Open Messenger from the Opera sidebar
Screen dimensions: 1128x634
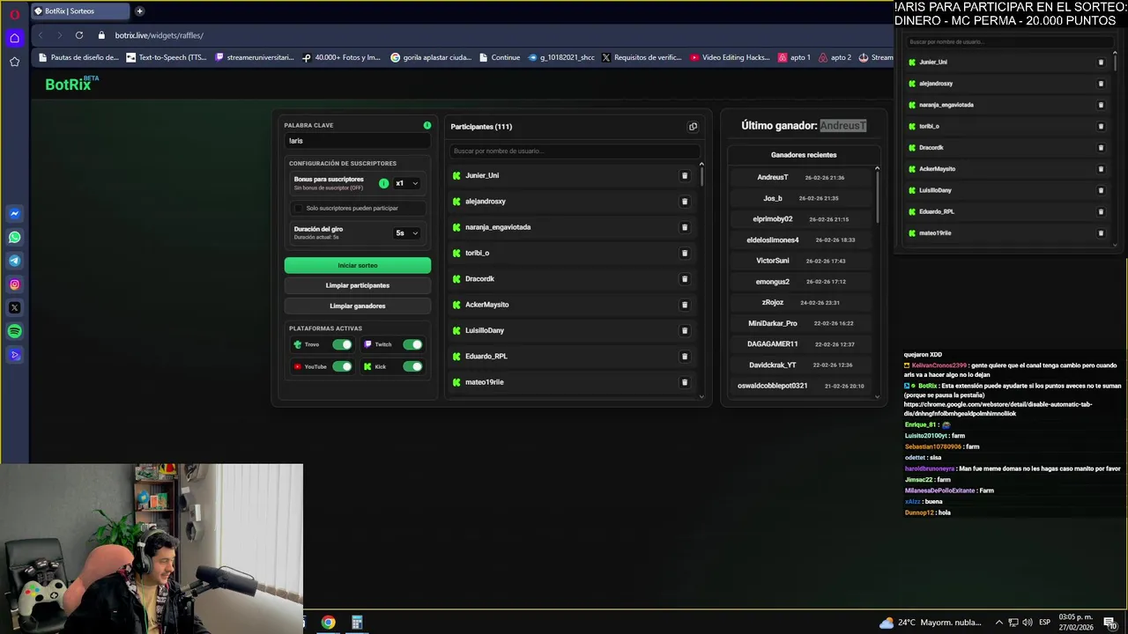point(14,213)
